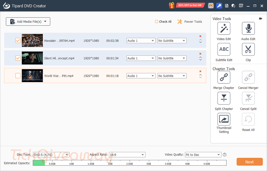Select the Cancel Merger tool

pos(248,77)
